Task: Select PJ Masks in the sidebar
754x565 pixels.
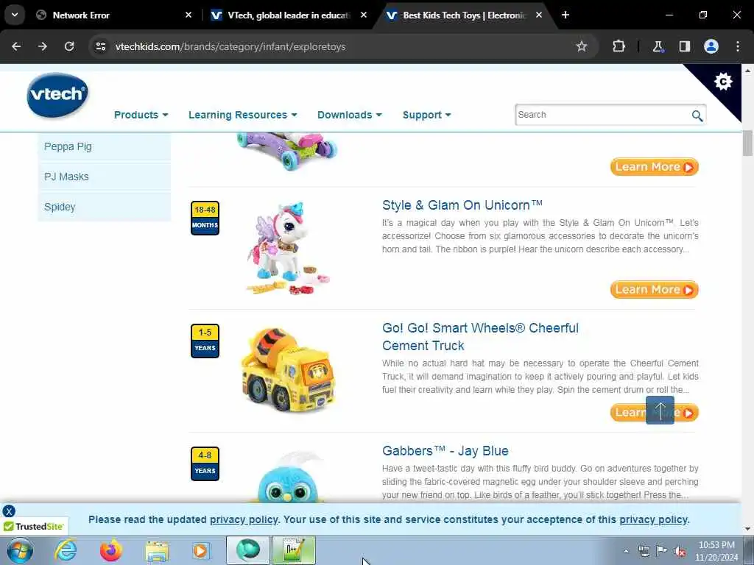Action: tap(105, 177)
